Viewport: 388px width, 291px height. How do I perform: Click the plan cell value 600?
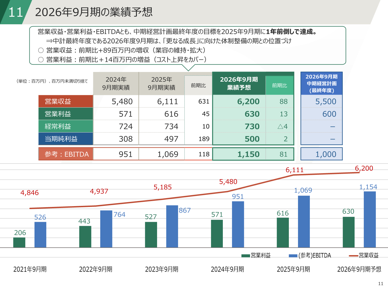(x=329, y=114)
